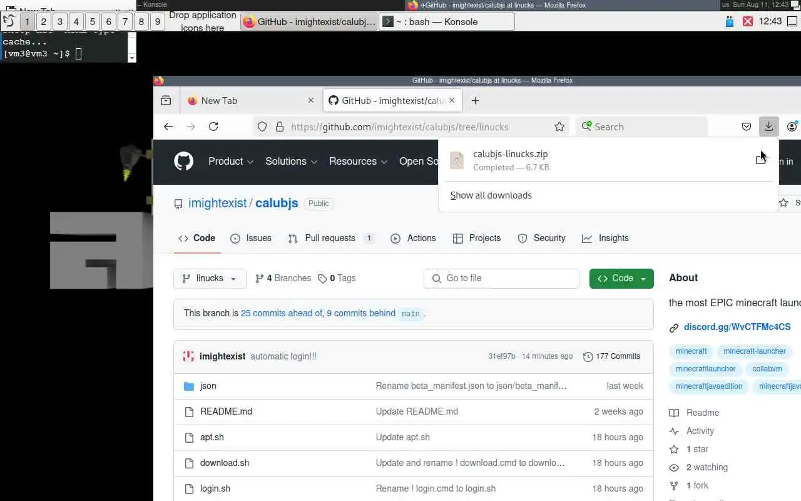The width and height of the screenshot is (801, 501).
Task: Switch to virtual desktop 5
Action: (x=92, y=21)
